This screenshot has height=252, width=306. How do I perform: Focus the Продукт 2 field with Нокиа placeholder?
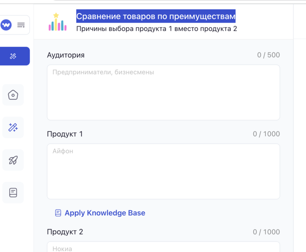[163, 247]
